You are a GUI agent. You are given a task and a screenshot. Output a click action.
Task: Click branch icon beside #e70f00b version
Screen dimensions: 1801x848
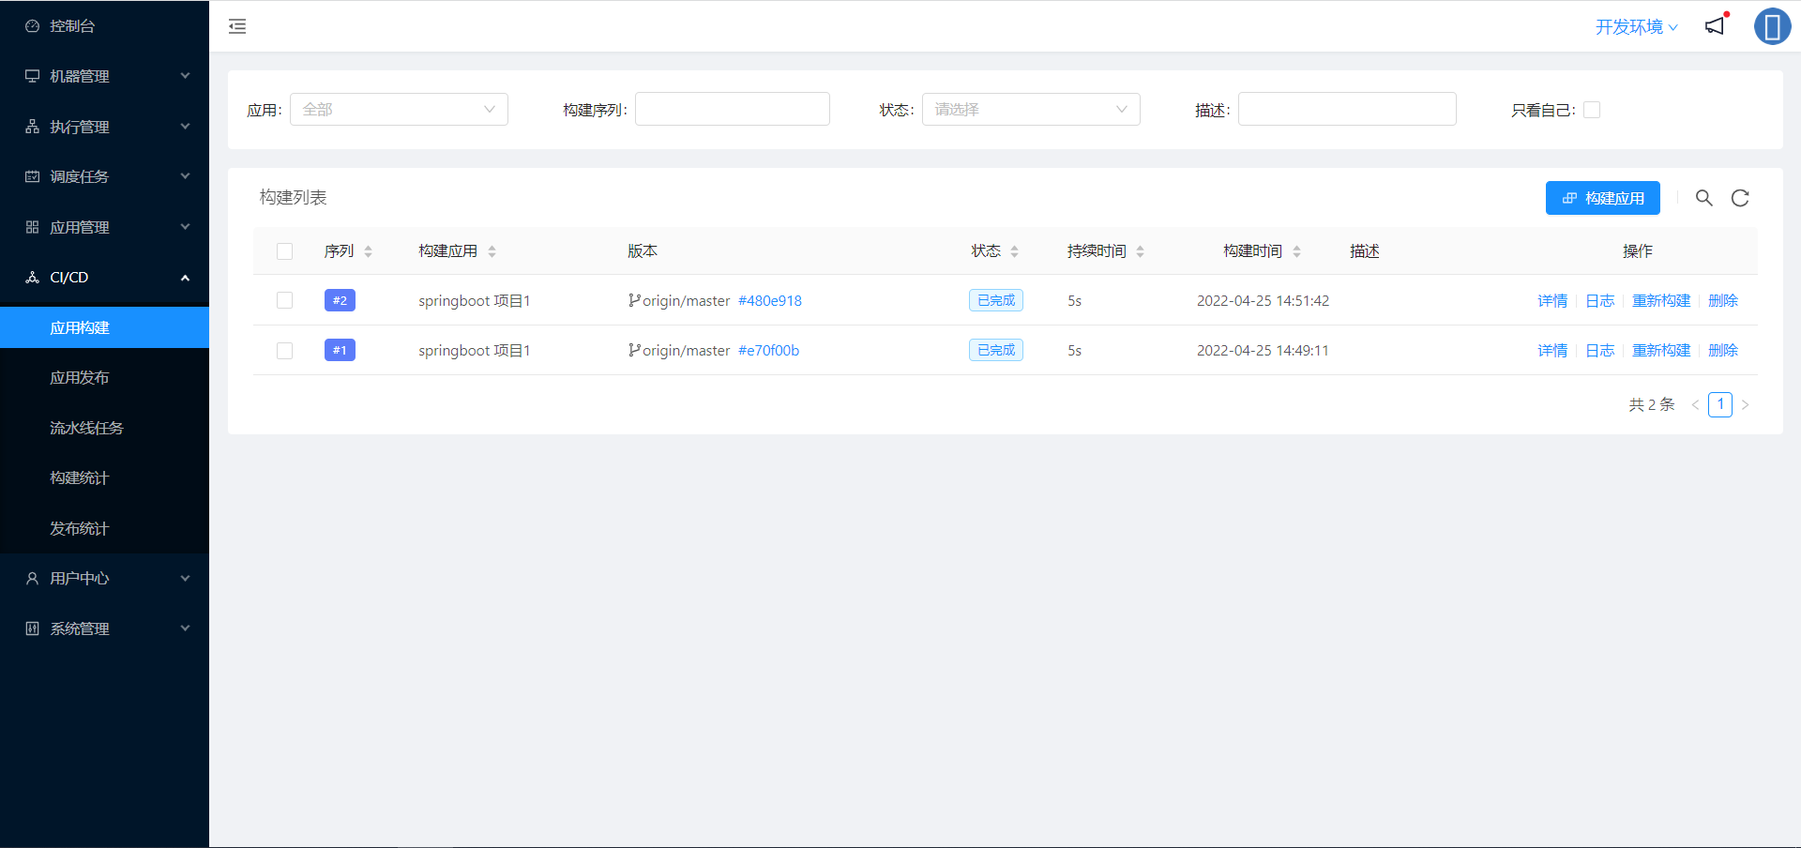click(x=634, y=350)
